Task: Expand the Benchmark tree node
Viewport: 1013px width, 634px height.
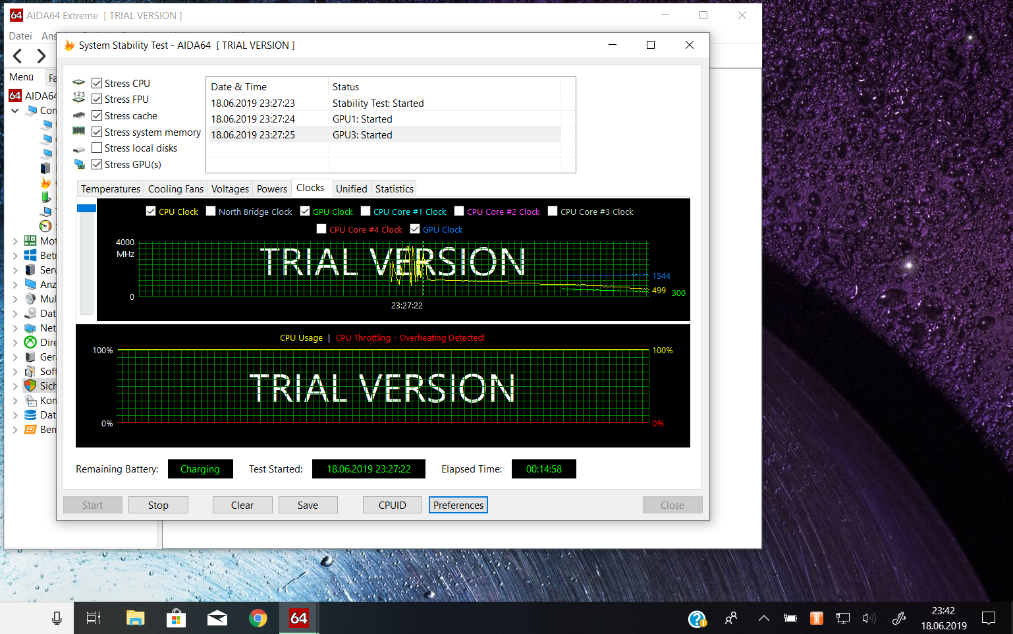Action: [x=15, y=430]
